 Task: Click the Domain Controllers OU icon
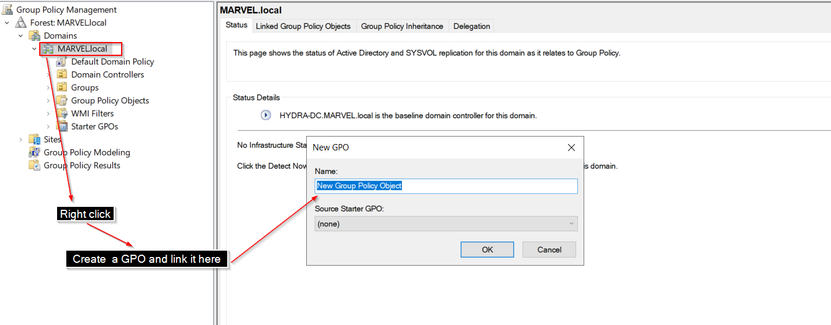point(62,74)
